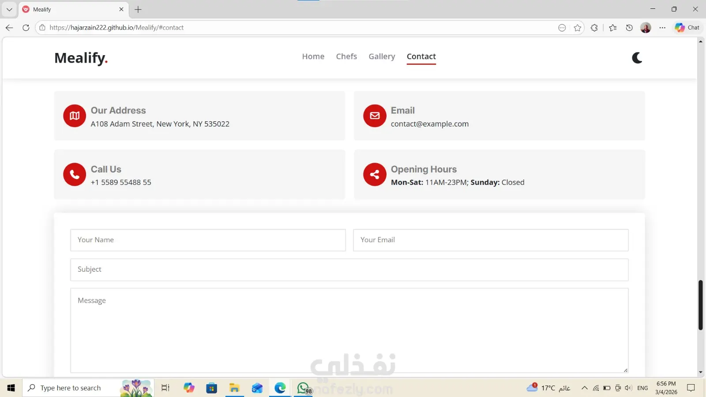This screenshot has height=397, width=706.
Task: Click the 'Call Us' heading
Action: click(106, 169)
